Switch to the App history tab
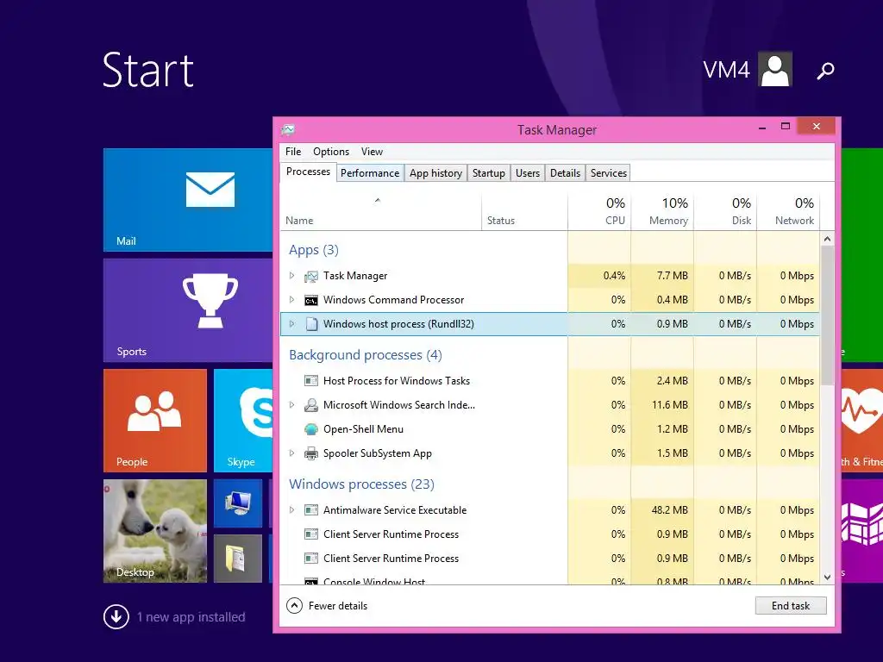 point(435,173)
